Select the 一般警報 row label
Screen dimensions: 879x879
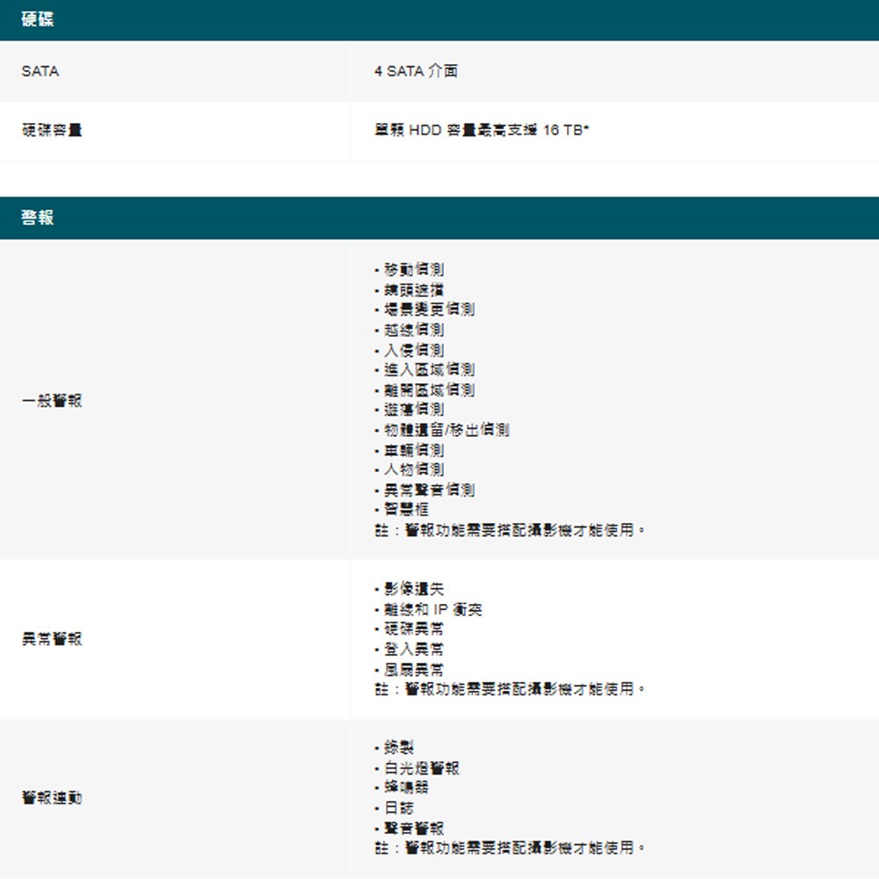coord(52,400)
